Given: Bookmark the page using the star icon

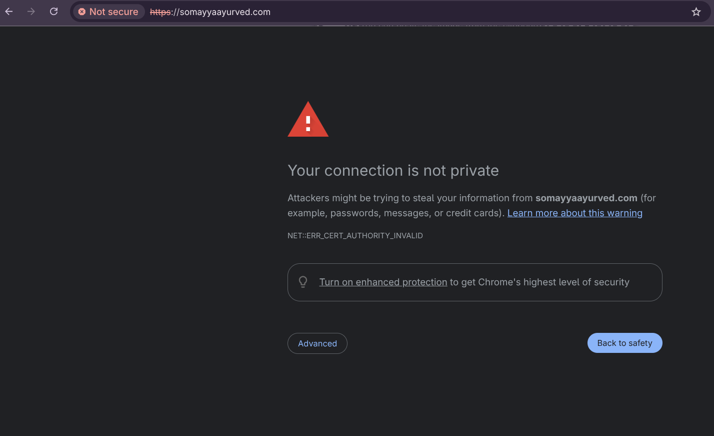Looking at the screenshot, I should [x=696, y=12].
